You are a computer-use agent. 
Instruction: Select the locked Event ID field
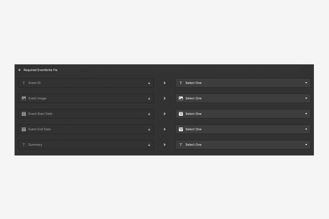click(86, 83)
